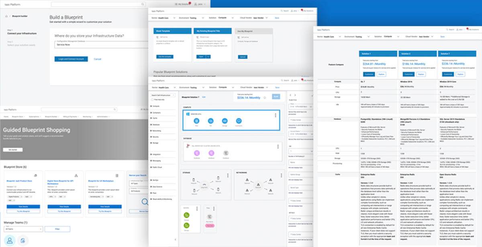Click the home icon in Blueprint builder breadcrumb
482x247 pixels.
tap(7, 16)
